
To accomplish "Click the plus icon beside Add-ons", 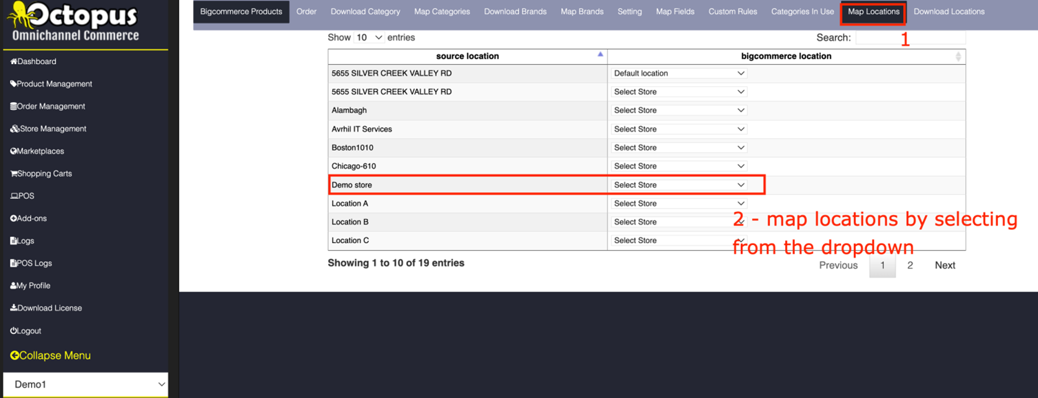I will pyautogui.click(x=14, y=218).
